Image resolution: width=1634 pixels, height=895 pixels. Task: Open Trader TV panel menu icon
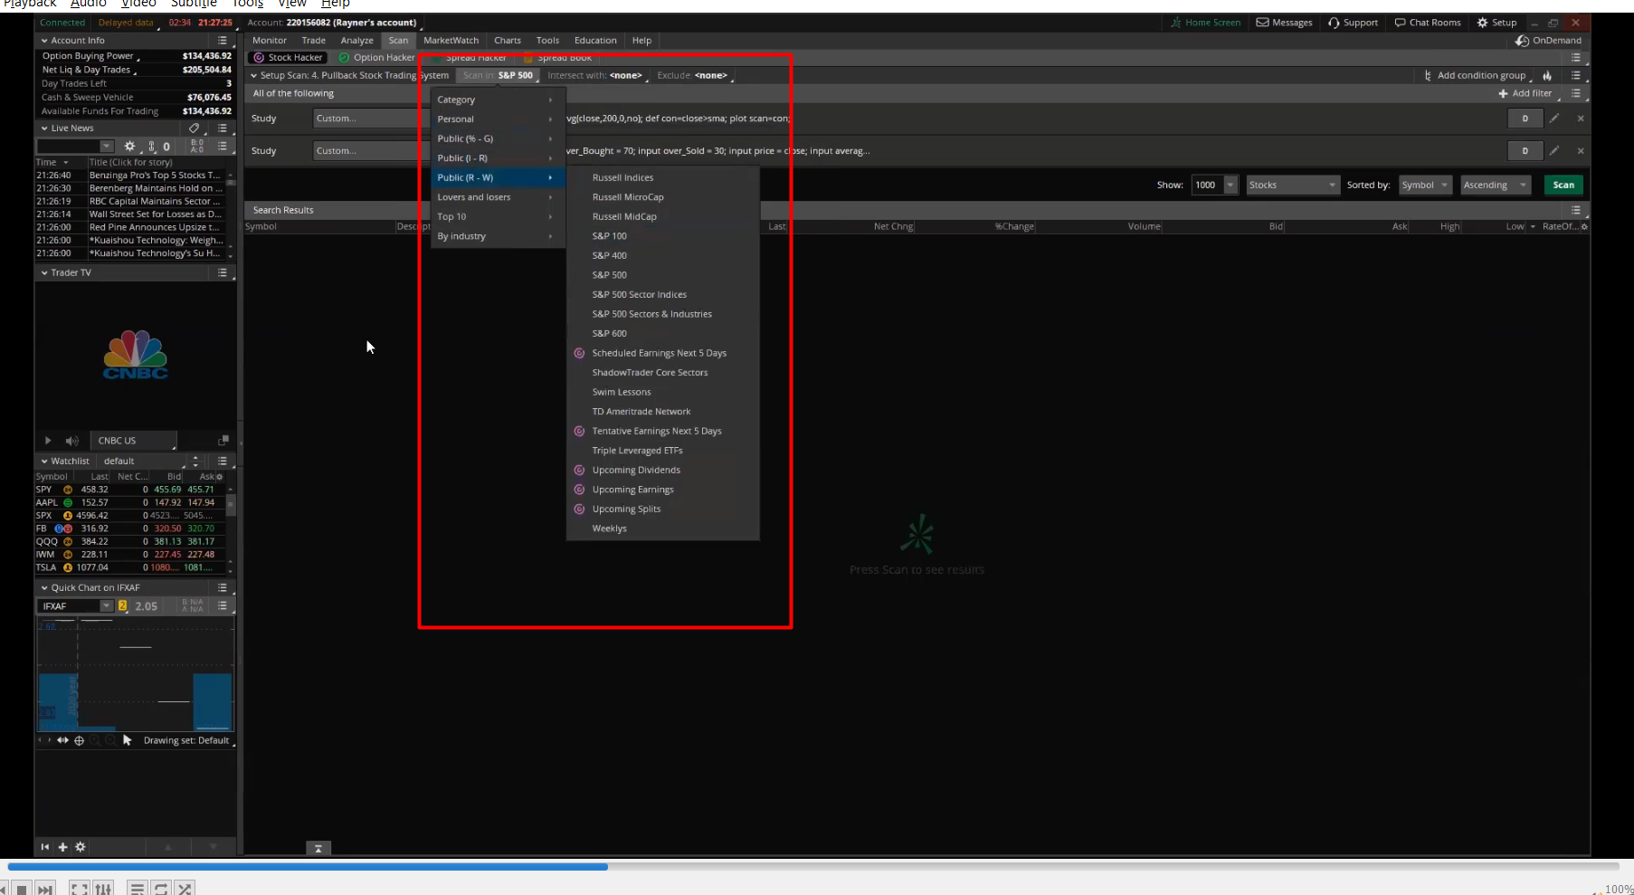pyautogui.click(x=223, y=272)
